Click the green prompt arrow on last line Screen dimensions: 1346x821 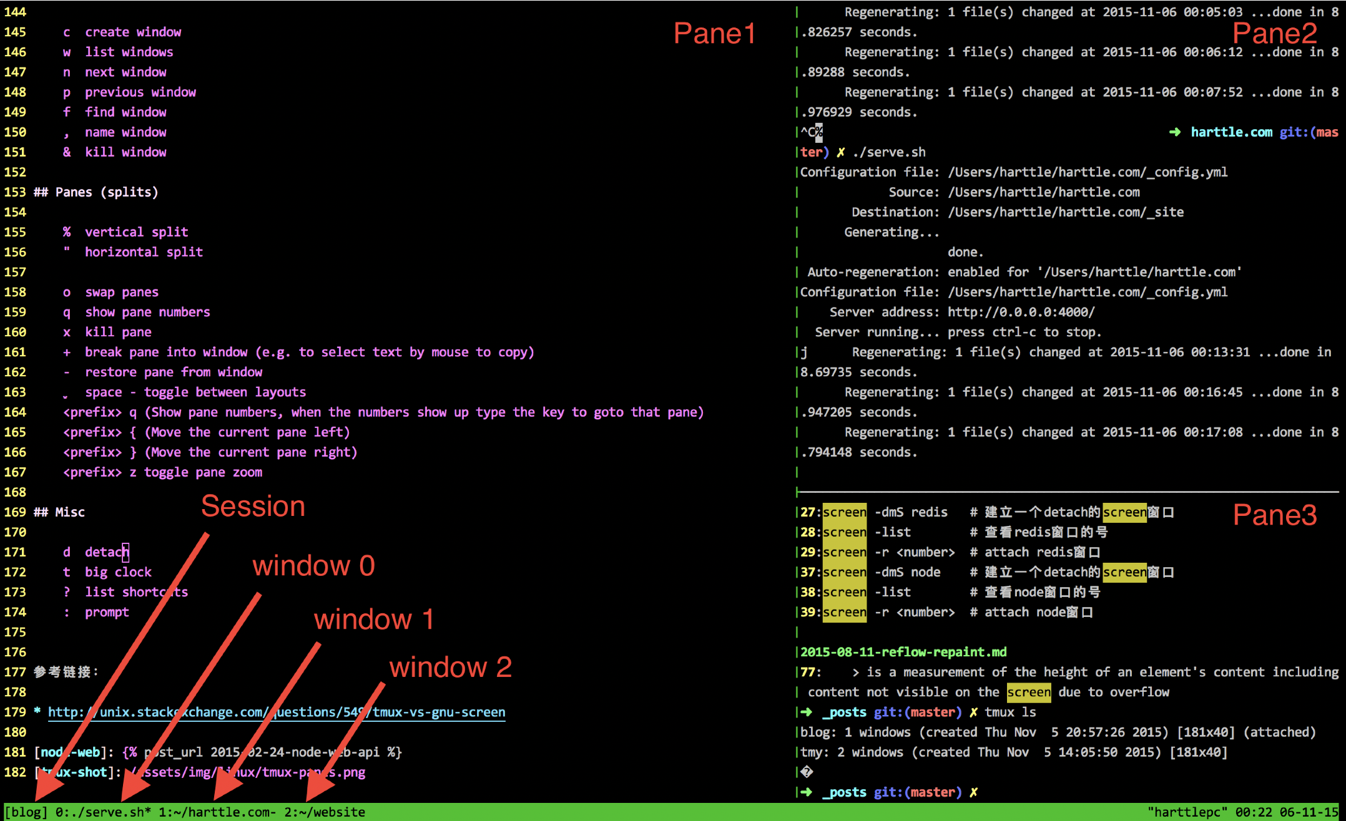coord(807,792)
